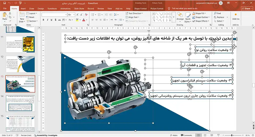Open the font name combo box arrow

pyautogui.click(x=66, y=15)
